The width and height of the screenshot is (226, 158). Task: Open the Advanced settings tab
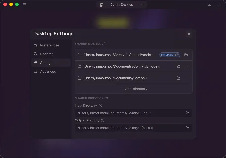pyautogui.click(x=51, y=71)
